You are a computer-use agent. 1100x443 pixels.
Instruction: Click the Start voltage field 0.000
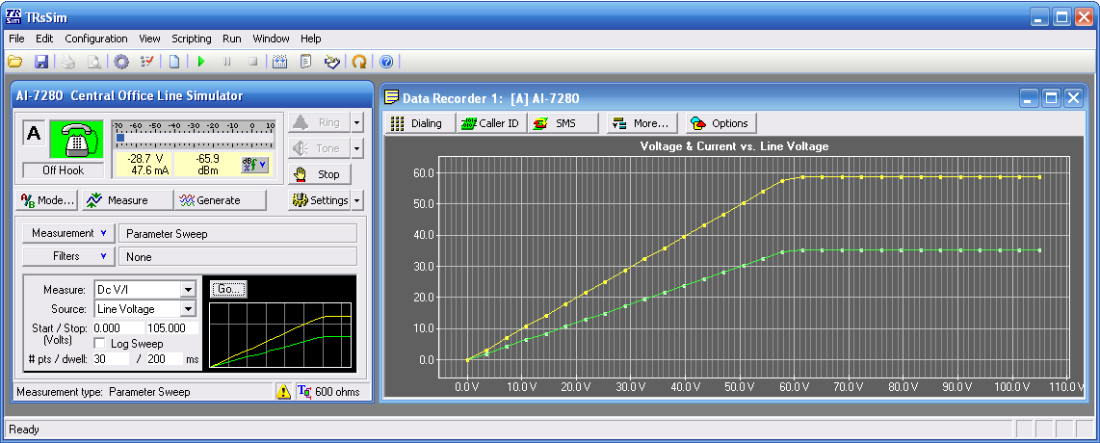click(118, 328)
